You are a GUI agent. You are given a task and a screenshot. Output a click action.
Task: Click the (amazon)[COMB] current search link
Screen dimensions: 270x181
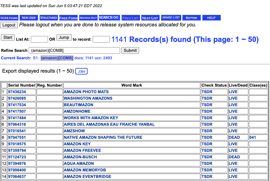[x=57, y=58]
